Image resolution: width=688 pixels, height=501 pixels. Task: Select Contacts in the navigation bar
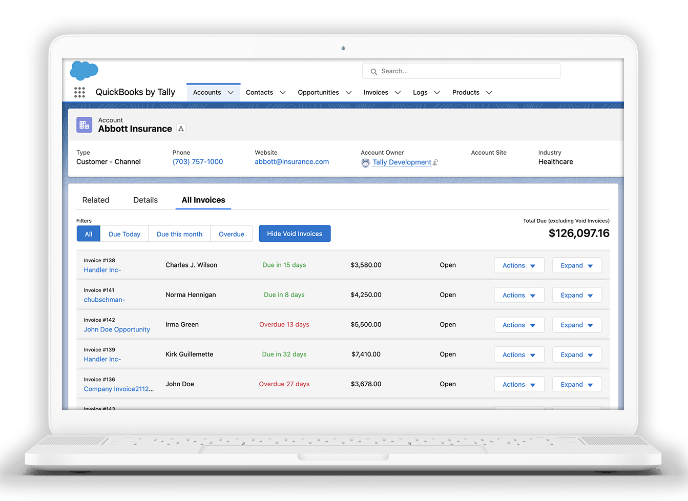pos(259,92)
